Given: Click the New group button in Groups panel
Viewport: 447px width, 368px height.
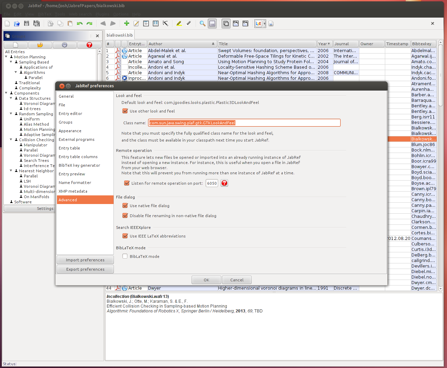Looking at the screenshot, I should coord(16,45).
